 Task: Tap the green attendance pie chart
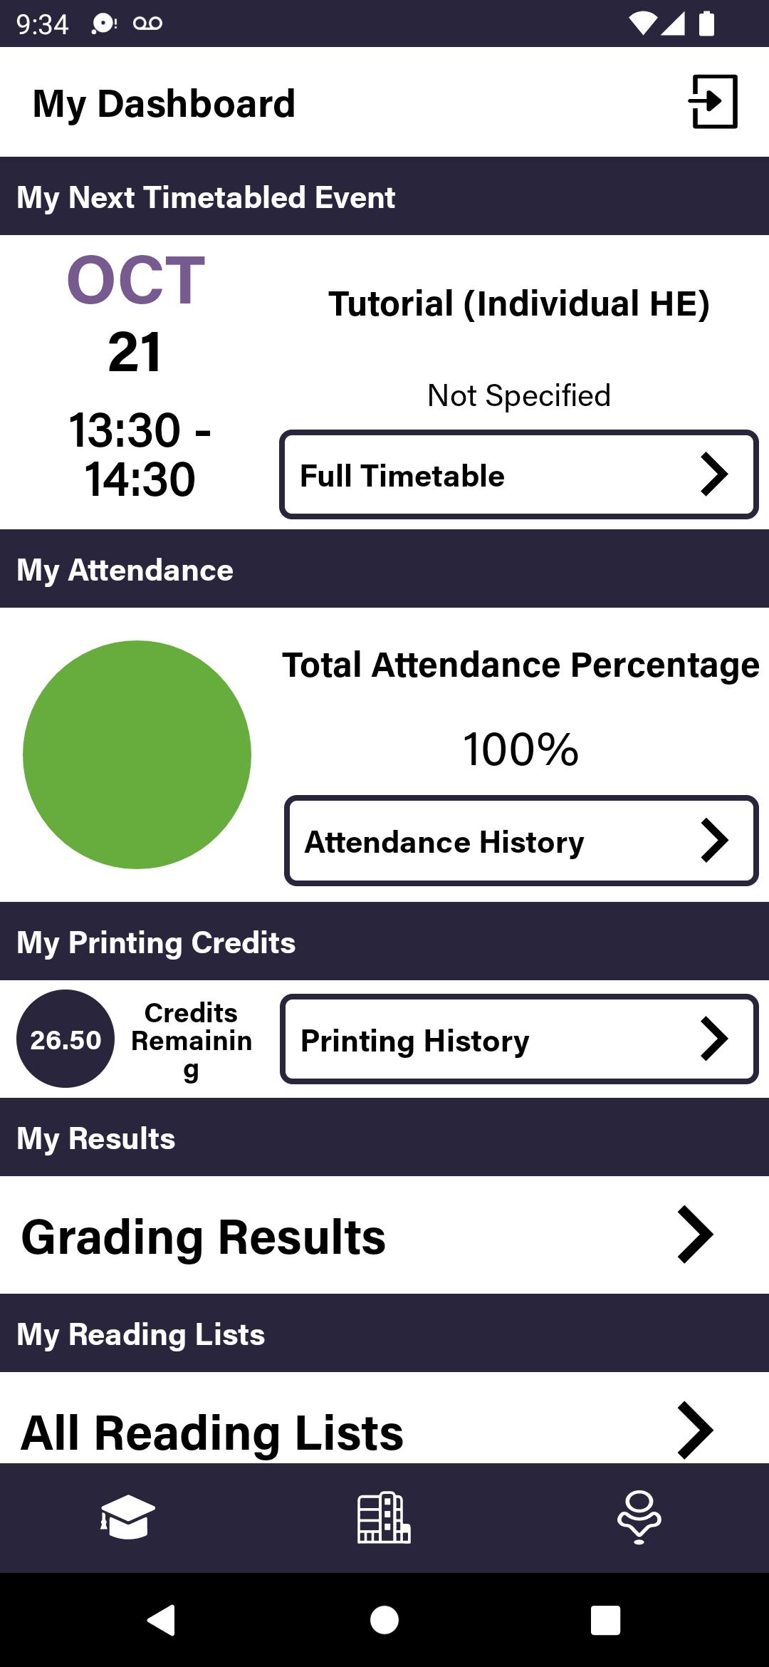pyautogui.click(x=137, y=754)
